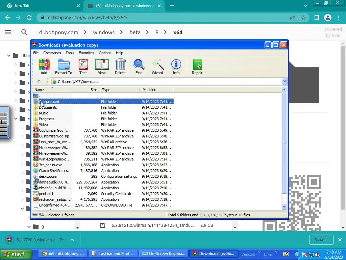Image resolution: width=346 pixels, height=260 pixels.
Task: Click the Chrome address bar URL
Action: coord(88,18)
